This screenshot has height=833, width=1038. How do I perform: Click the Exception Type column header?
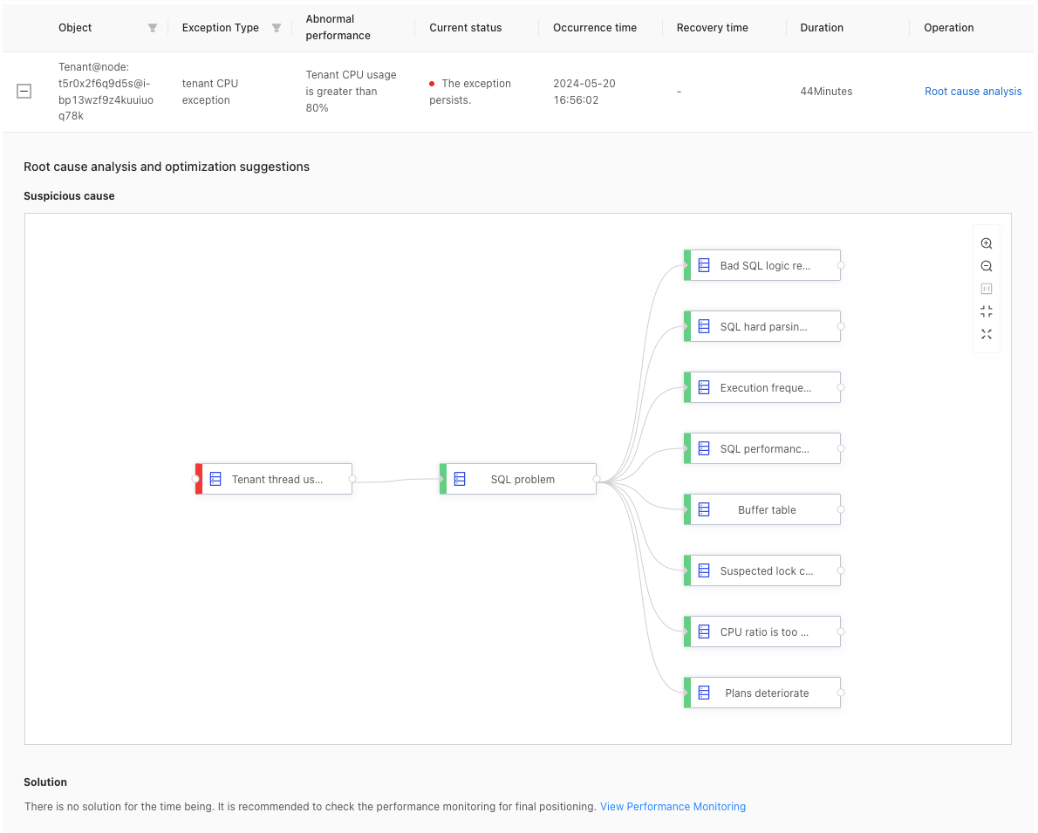click(221, 28)
